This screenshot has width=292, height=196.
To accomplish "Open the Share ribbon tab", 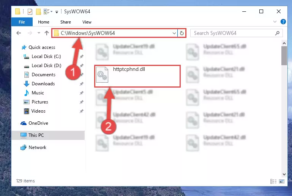I will pos(66,22).
